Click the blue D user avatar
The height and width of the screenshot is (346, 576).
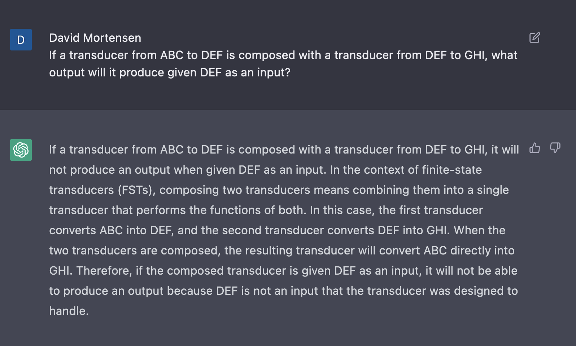click(21, 40)
